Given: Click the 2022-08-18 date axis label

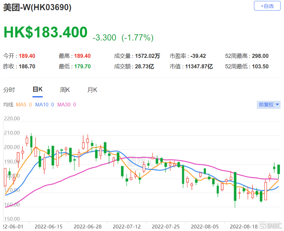Looking at the screenshot, I should (x=244, y=227).
